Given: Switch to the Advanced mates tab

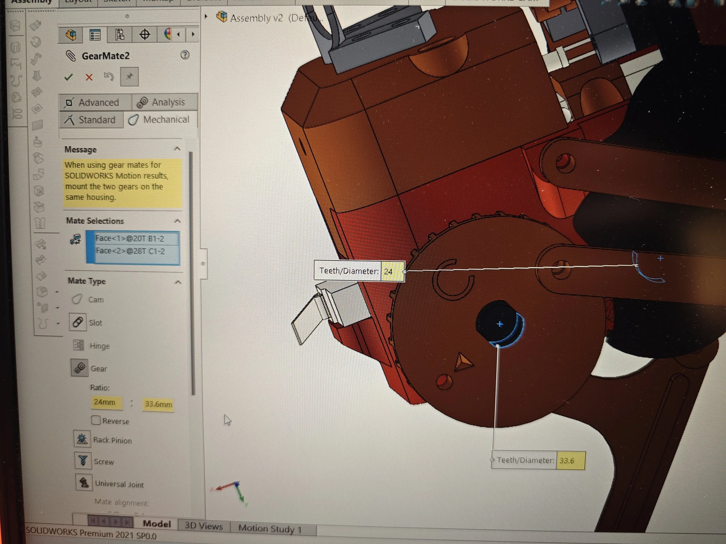Looking at the screenshot, I should coord(95,102).
